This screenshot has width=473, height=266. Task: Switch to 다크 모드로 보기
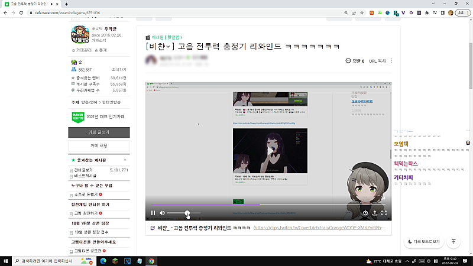click(424, 242)
